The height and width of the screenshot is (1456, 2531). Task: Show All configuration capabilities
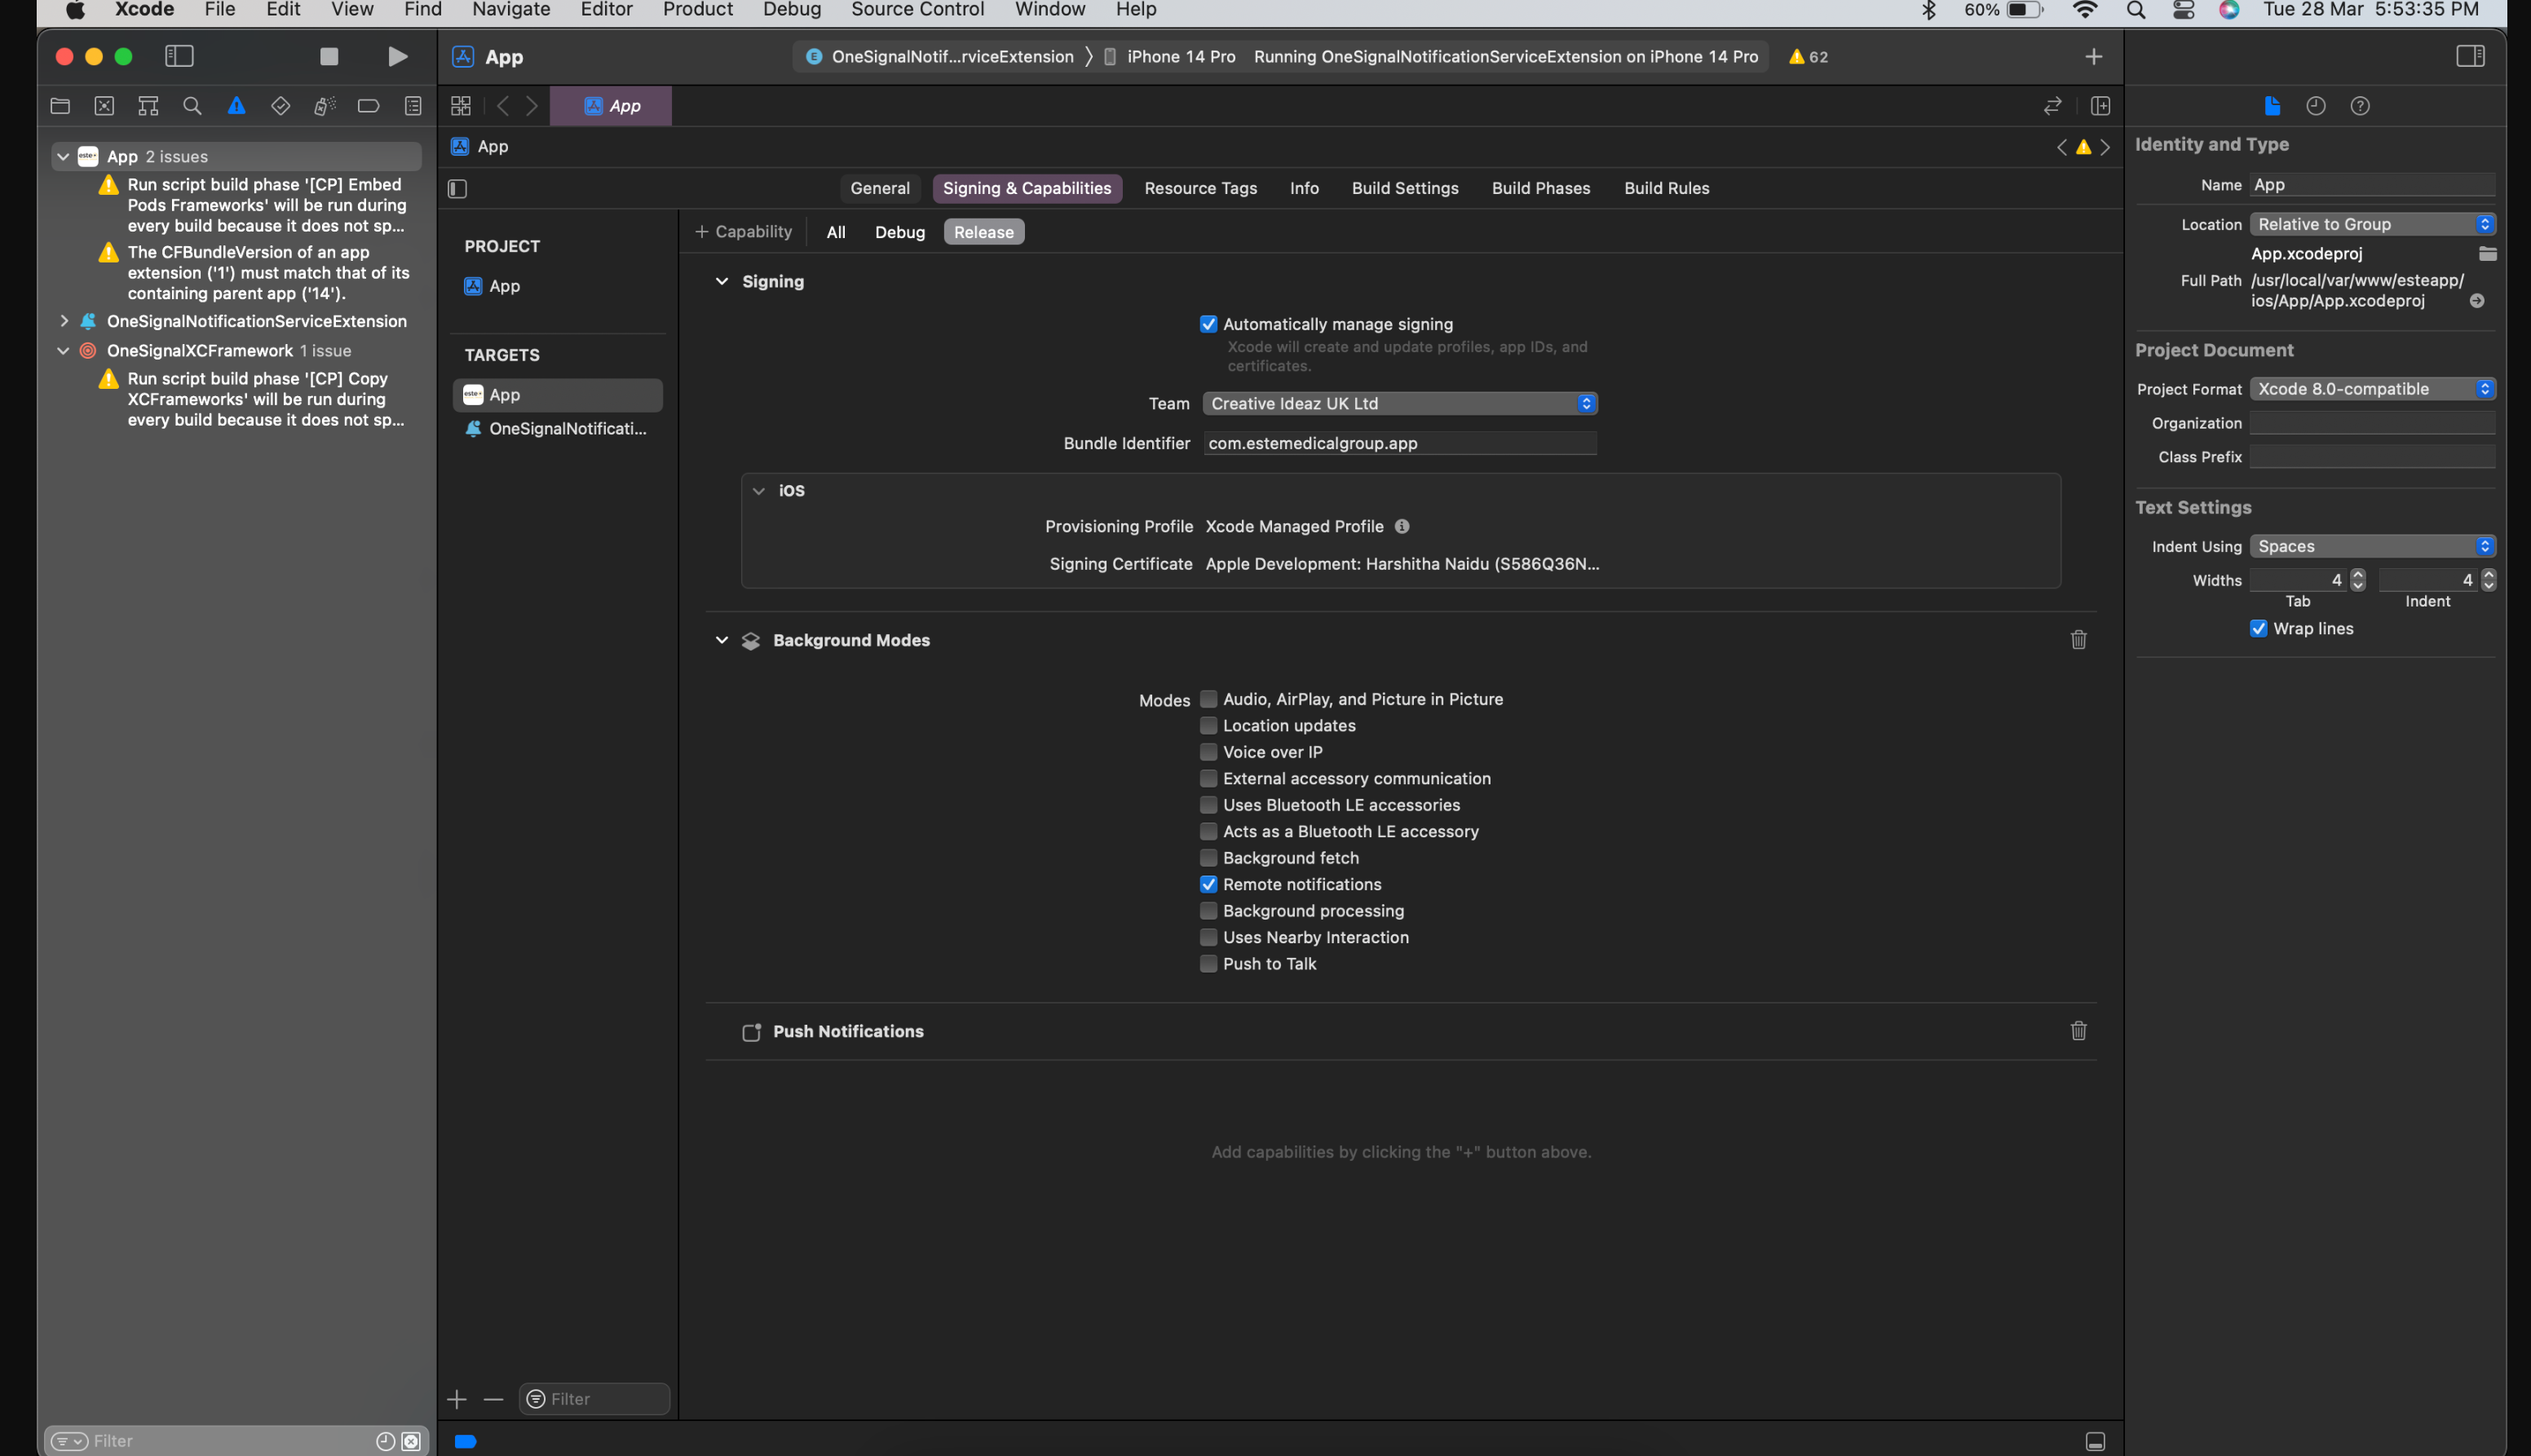click(835, 232)
